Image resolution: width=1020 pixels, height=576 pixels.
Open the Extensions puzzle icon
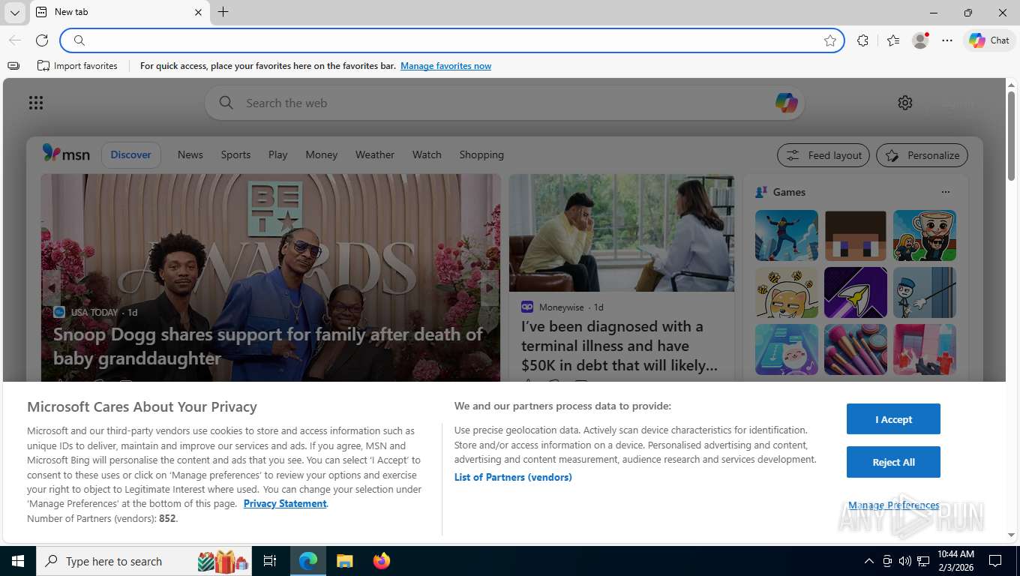tap(863, 40)
